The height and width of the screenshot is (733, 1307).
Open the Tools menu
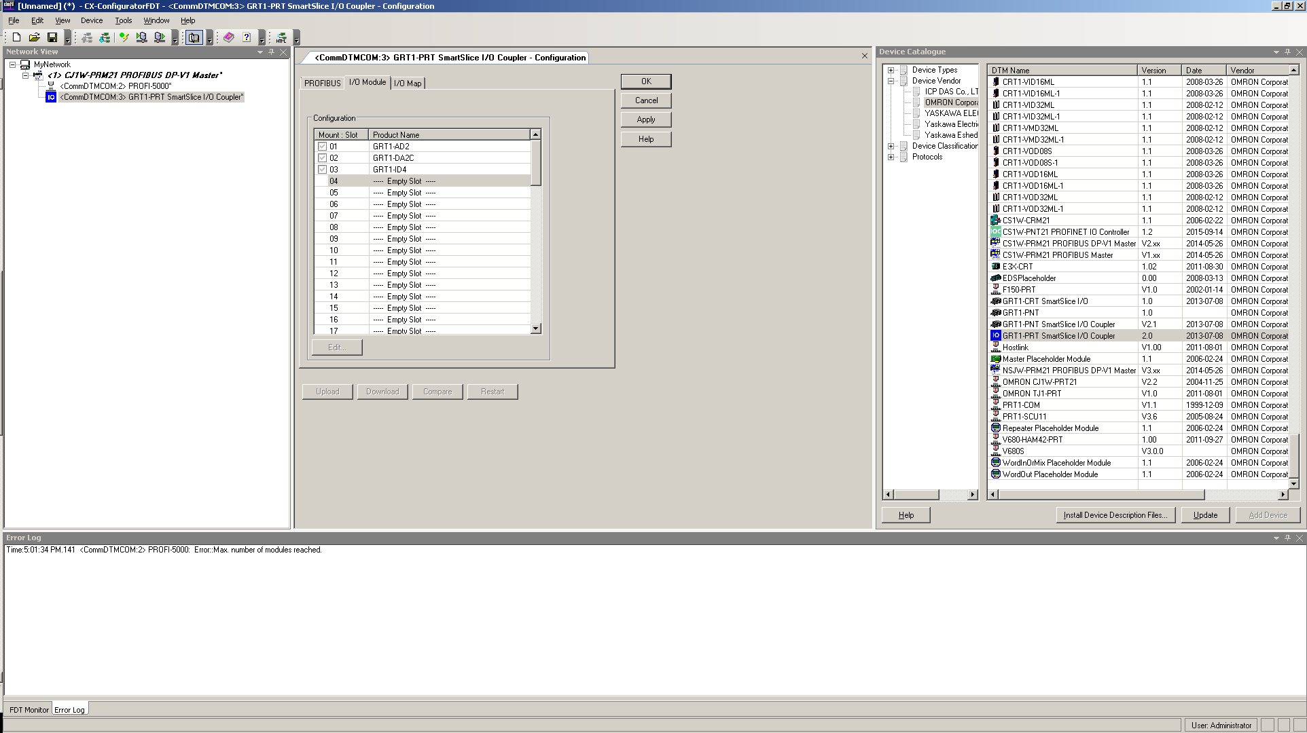123,20
